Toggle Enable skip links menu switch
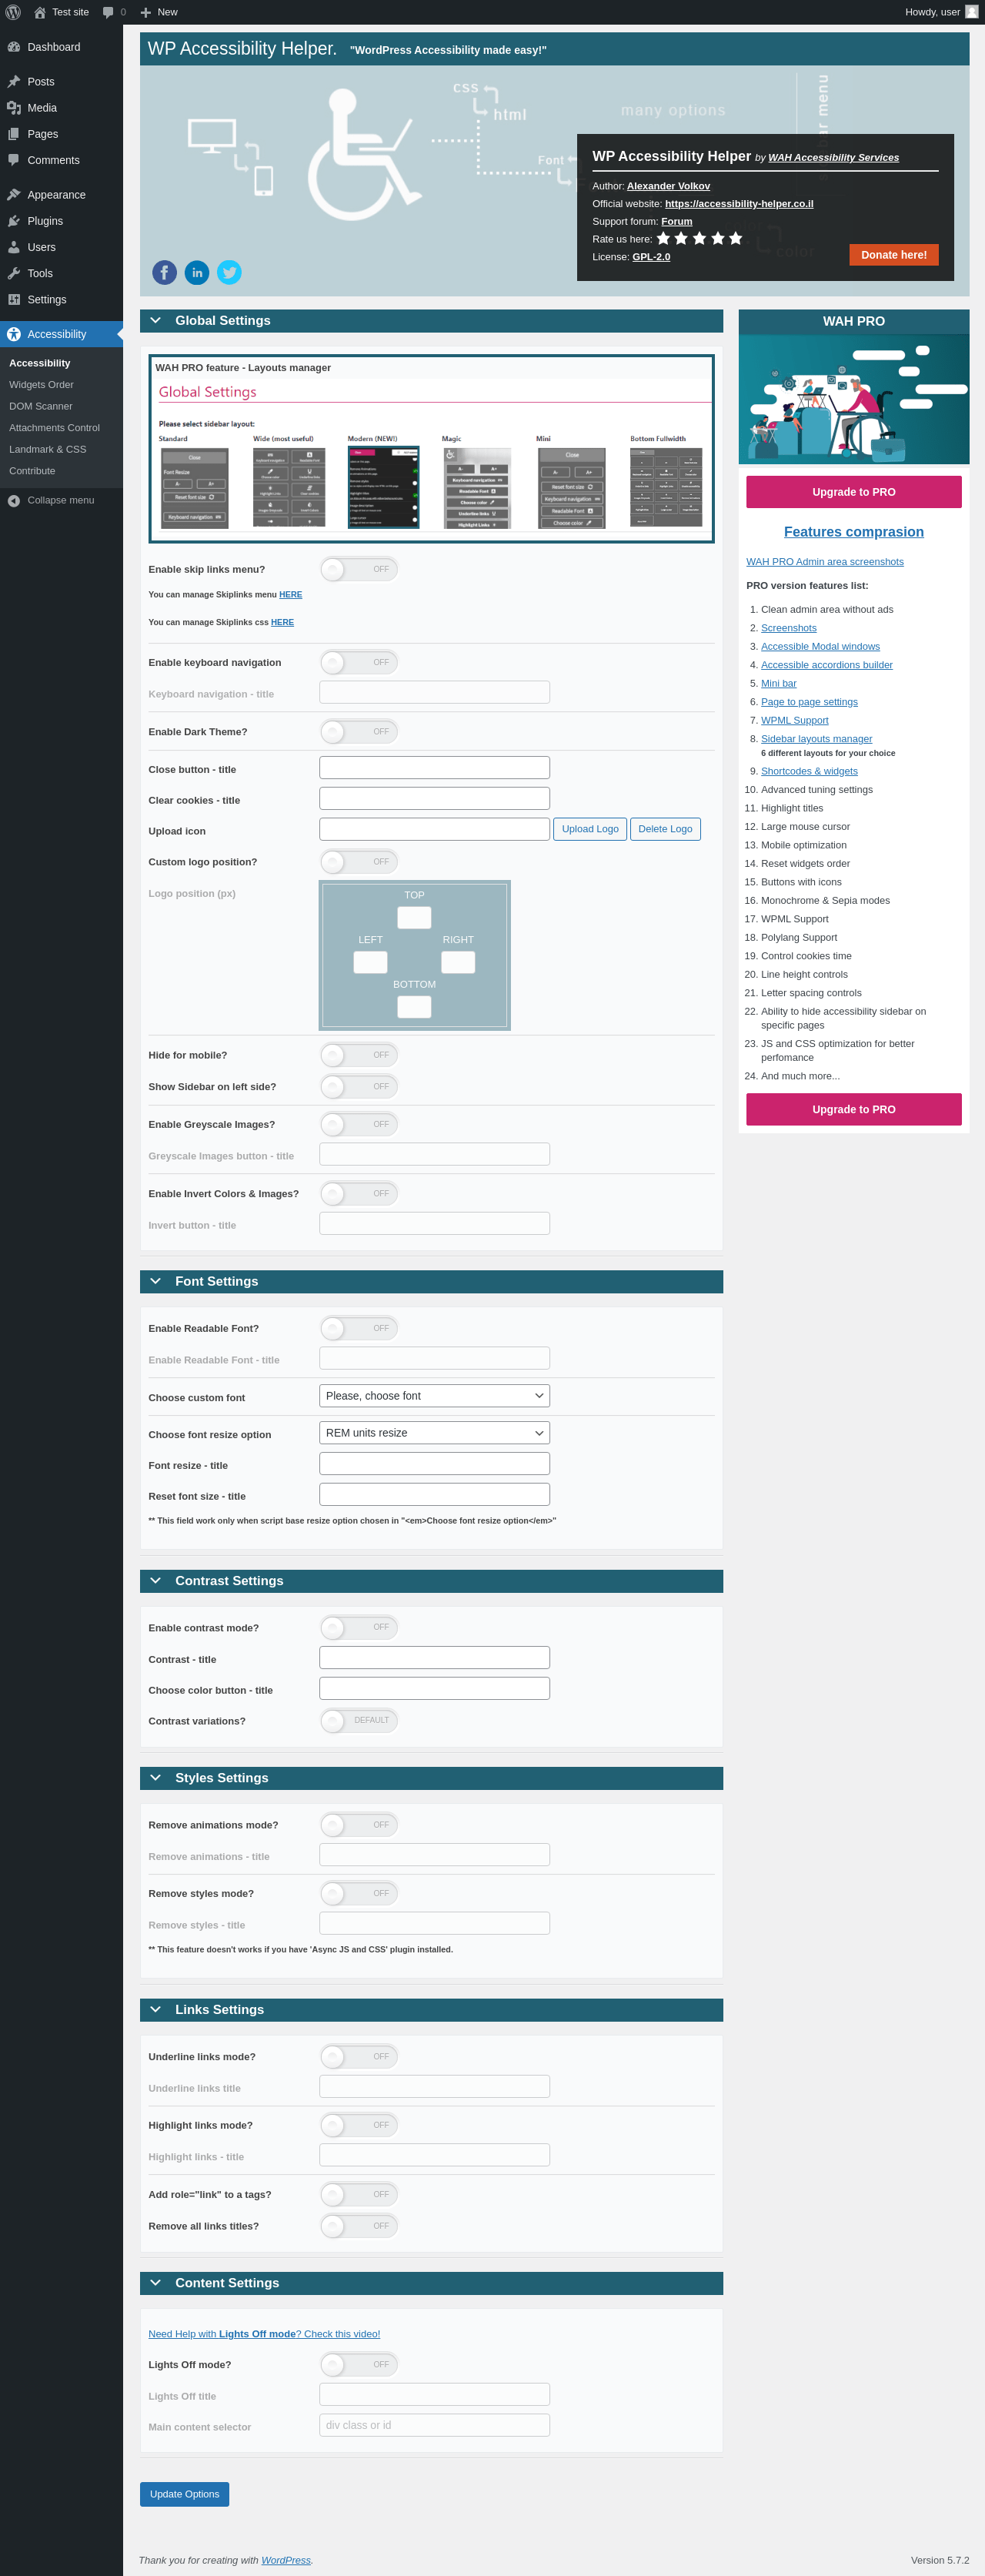985x2576 pixels. coord(359,569)
